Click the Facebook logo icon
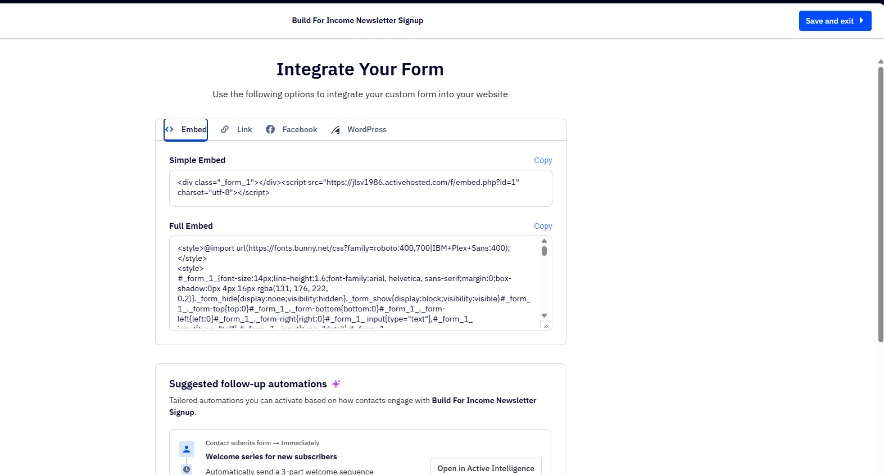This screenshot has width=884, height=475. 270,129
